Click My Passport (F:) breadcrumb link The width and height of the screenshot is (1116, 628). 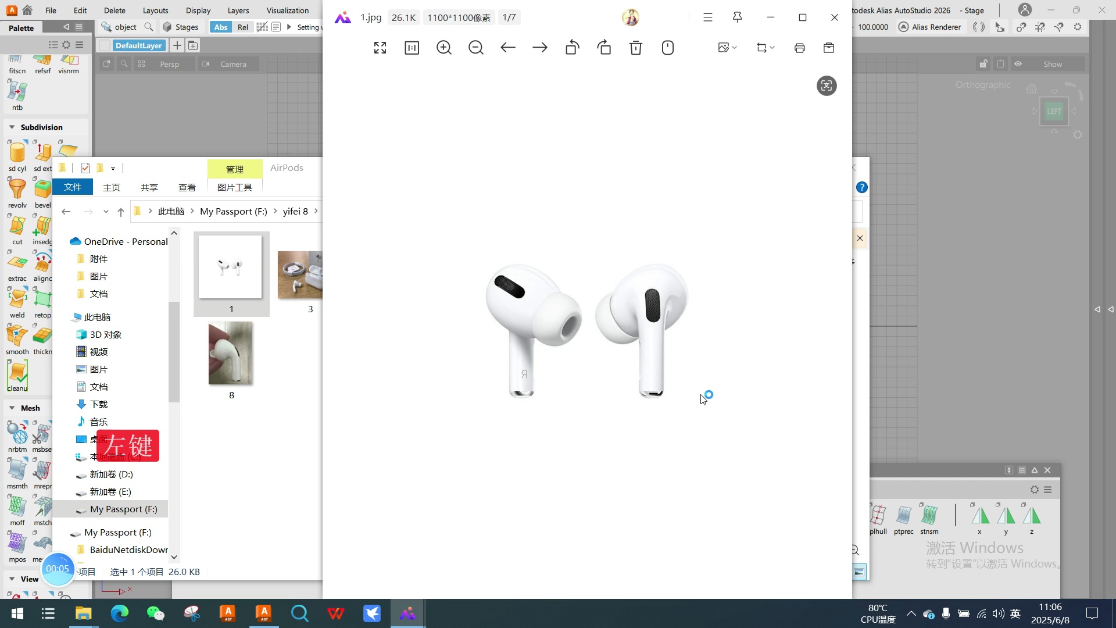[233, 211]
